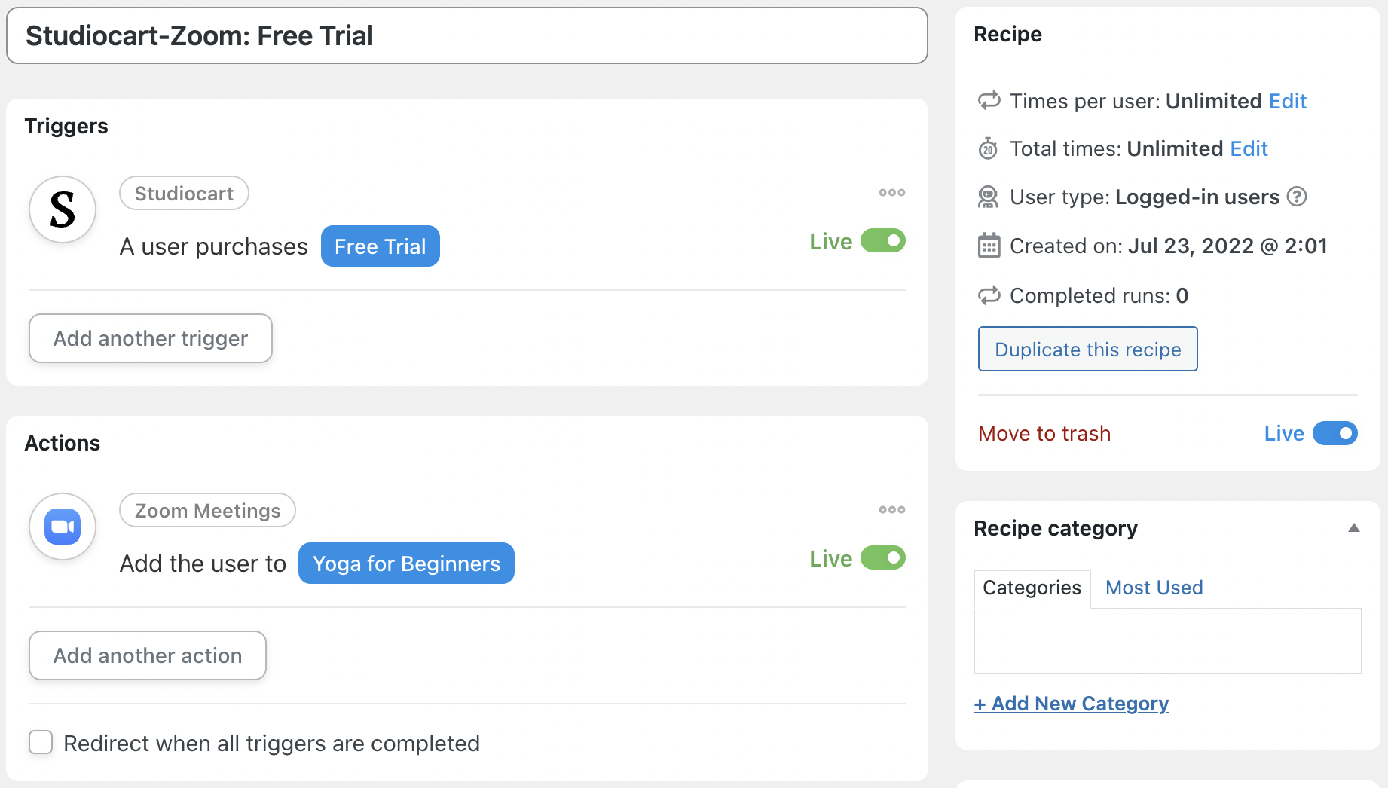Click the Move to trash link
1388x788 pixels.
click(x=1044, y=433)
